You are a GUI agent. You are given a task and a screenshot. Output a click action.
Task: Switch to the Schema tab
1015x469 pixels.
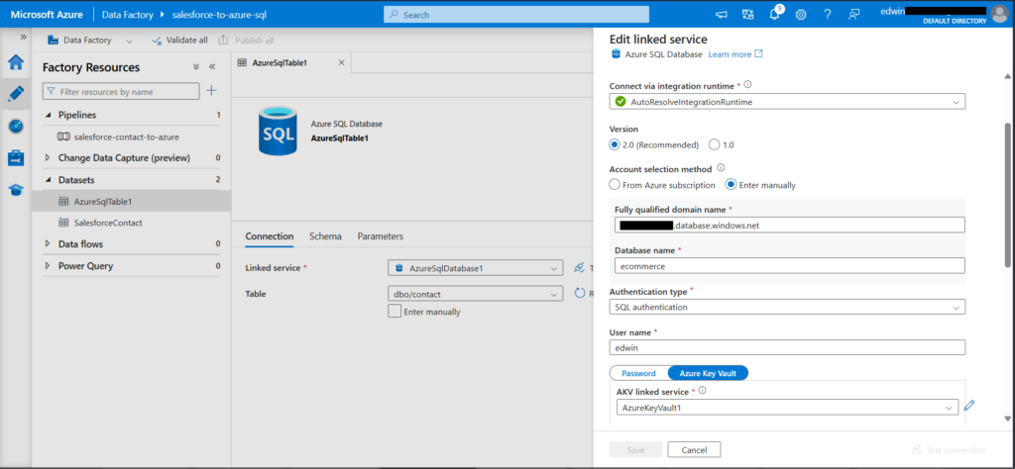point(325,236)
